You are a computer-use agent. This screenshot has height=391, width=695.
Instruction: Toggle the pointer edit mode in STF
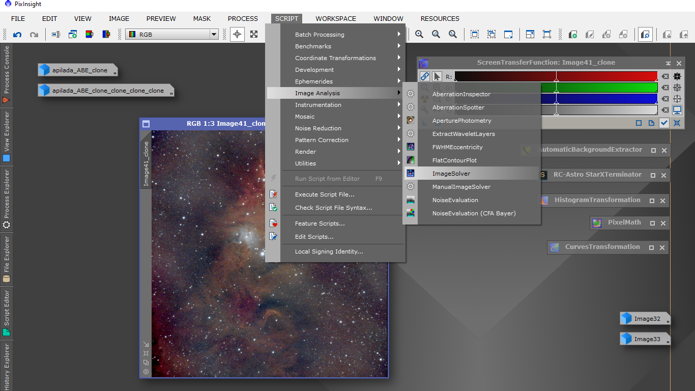click(x=437, y=76)
